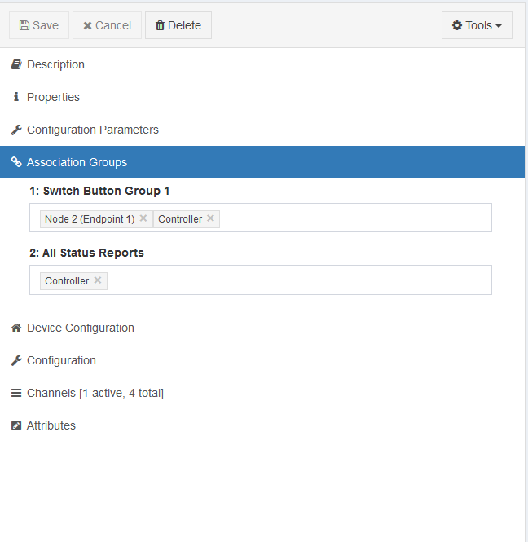Click the list icon beside Channels
This screenshot has height=542, width=528.
[16, 393]
